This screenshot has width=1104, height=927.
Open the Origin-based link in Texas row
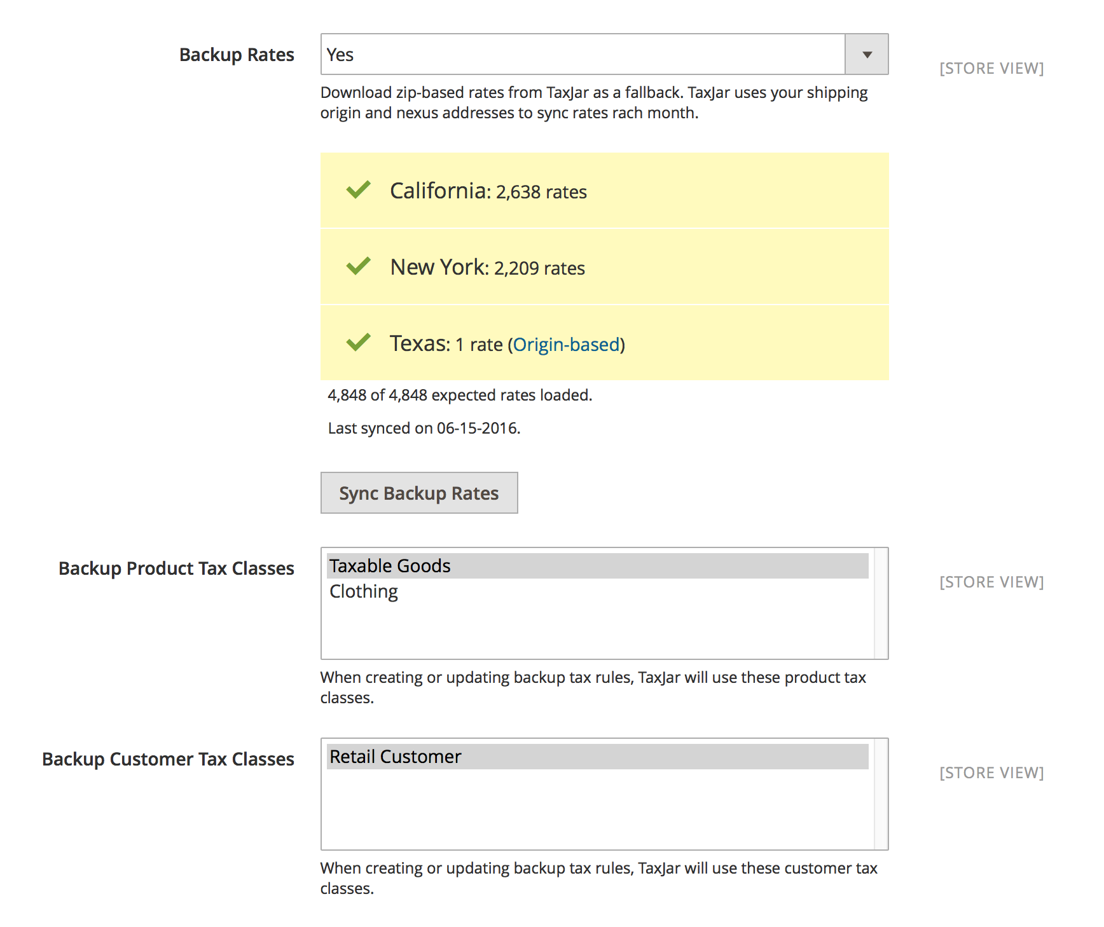566,345
